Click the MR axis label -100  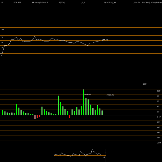click(x=159, y=143)
